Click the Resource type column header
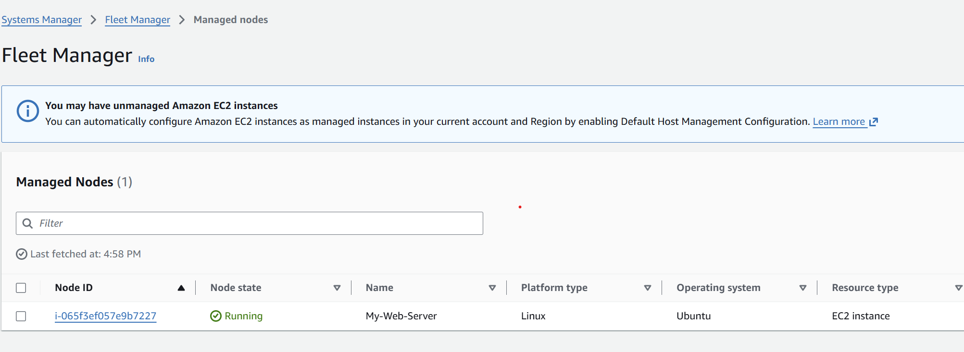The height and width of the screenshot is (352, 964). 865,288
